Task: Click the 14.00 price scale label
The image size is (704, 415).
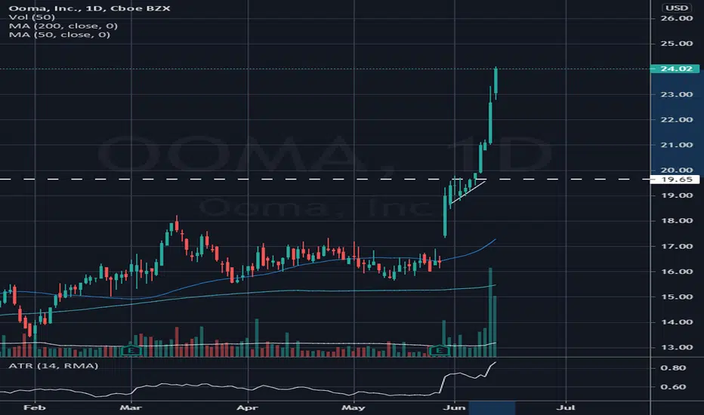Action: point(676,321)
